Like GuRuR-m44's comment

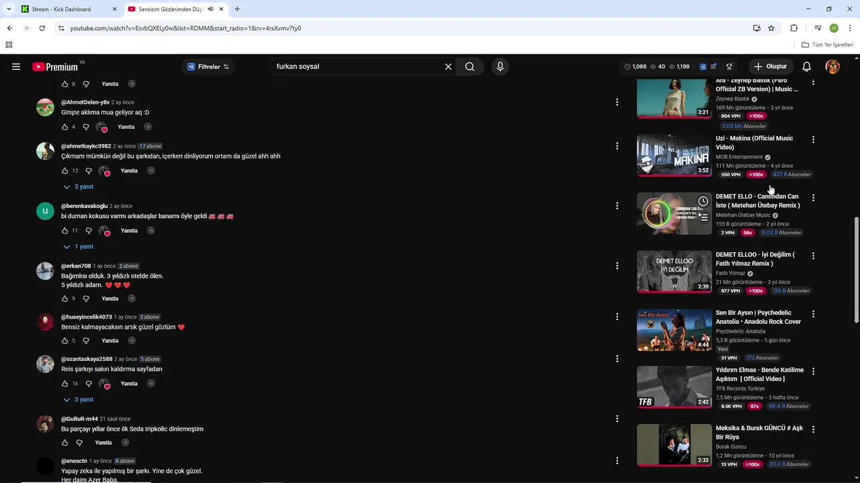64,443
